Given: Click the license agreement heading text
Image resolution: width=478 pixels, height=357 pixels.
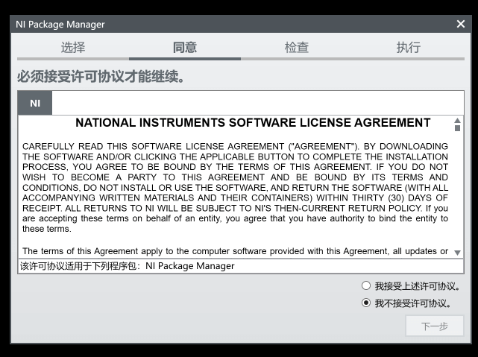Looking at the screenshot, I should coord(253,122).
